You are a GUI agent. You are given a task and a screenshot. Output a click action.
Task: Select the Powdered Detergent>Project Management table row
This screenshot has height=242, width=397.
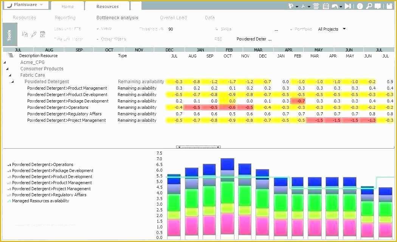point(198,121)
